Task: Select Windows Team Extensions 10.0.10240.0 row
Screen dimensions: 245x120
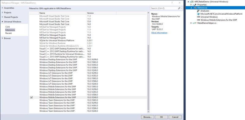Action: point(88,111)
